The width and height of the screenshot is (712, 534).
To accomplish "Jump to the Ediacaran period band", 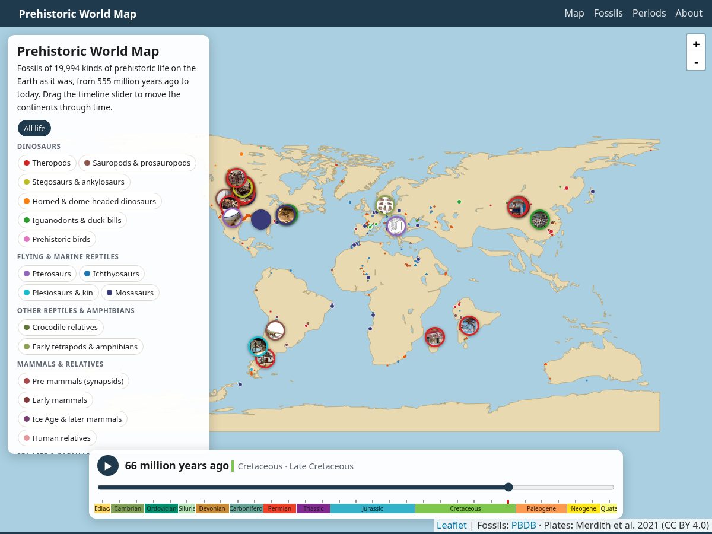I will coord(103,508).
